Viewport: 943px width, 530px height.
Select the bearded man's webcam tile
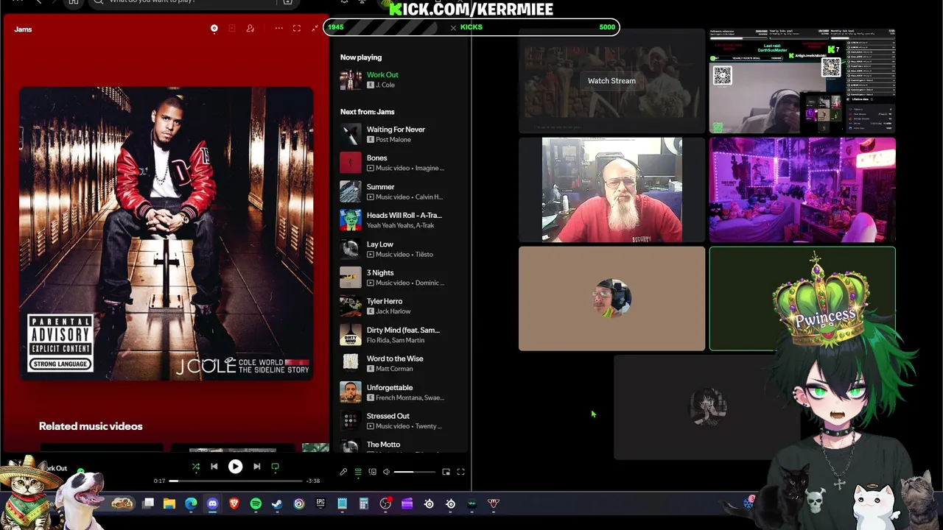(x=611, y=189)
